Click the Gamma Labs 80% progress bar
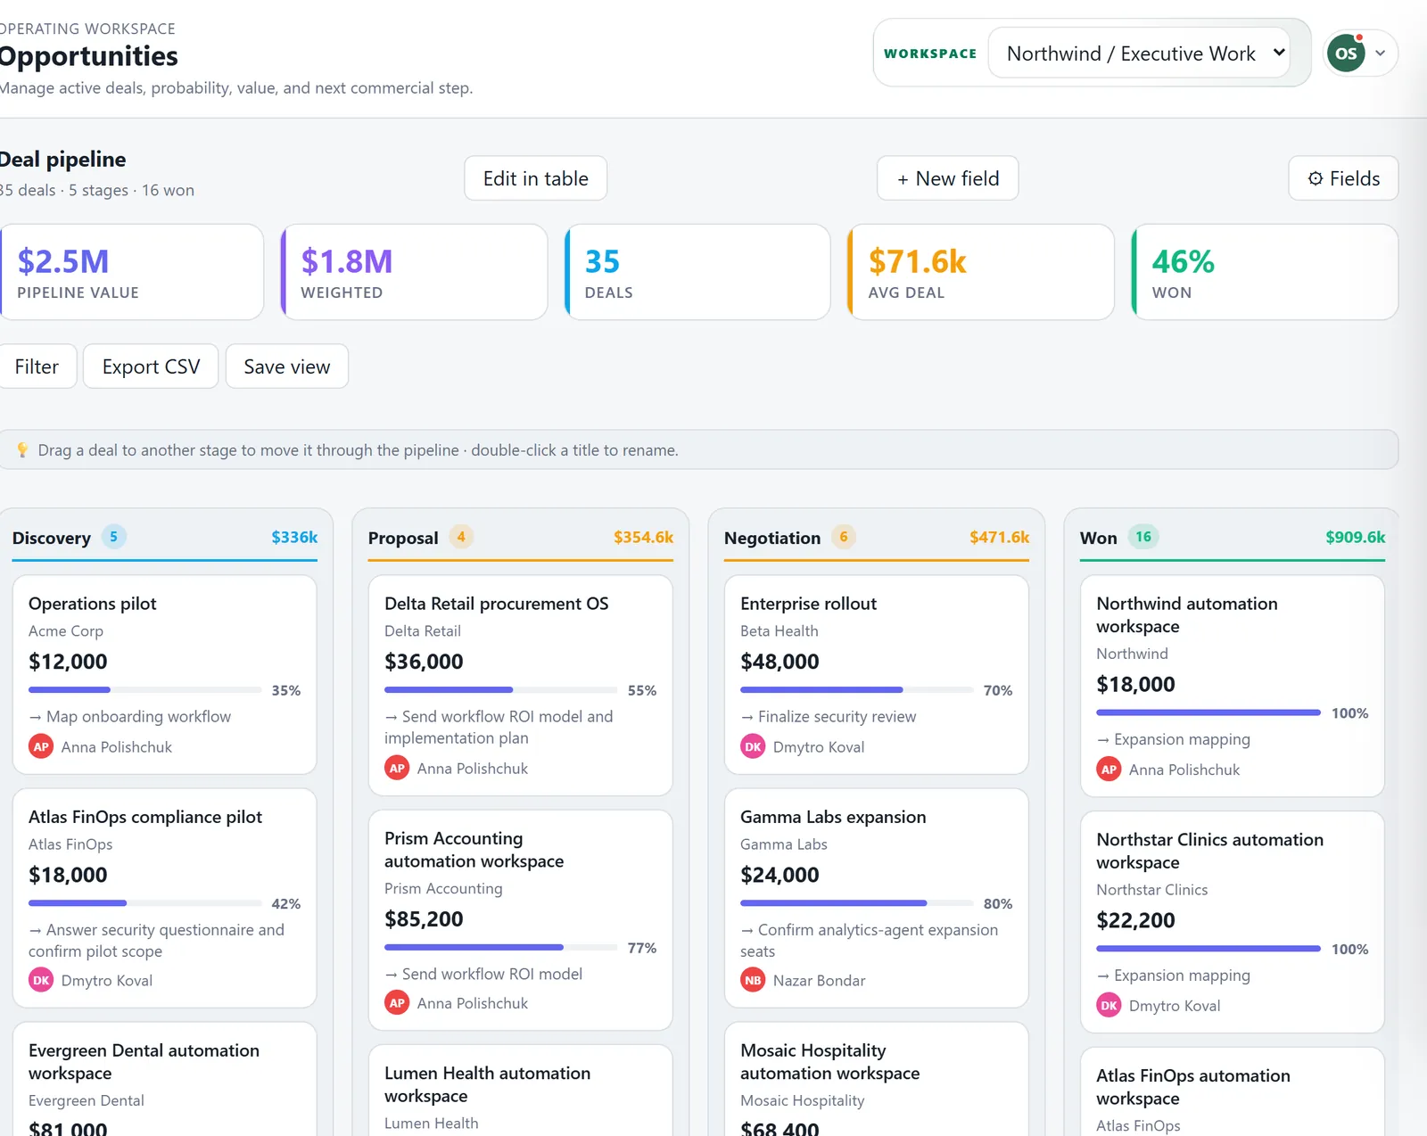Screen dimensions: 1427x1136 856,903
